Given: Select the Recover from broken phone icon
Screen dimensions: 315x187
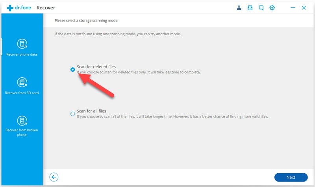Looking at the screenshot, I should [22, 121].
